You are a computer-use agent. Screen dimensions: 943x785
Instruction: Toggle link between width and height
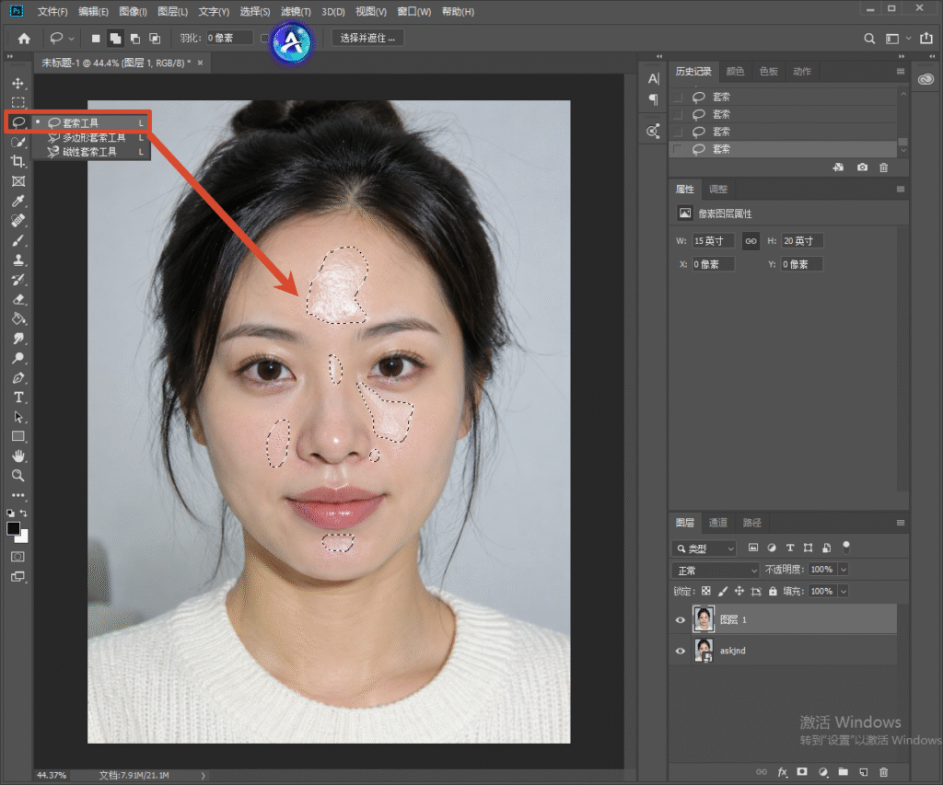tap(751, 241)
